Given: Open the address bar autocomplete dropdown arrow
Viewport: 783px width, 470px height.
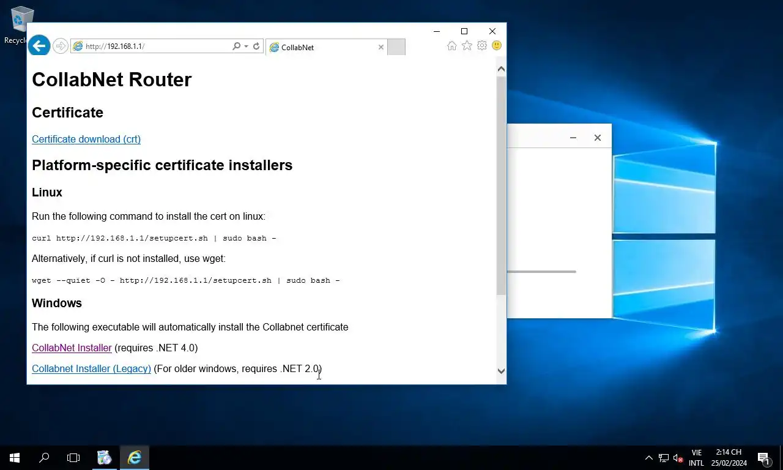Looking at the screenshot, I should coord(246,47).
